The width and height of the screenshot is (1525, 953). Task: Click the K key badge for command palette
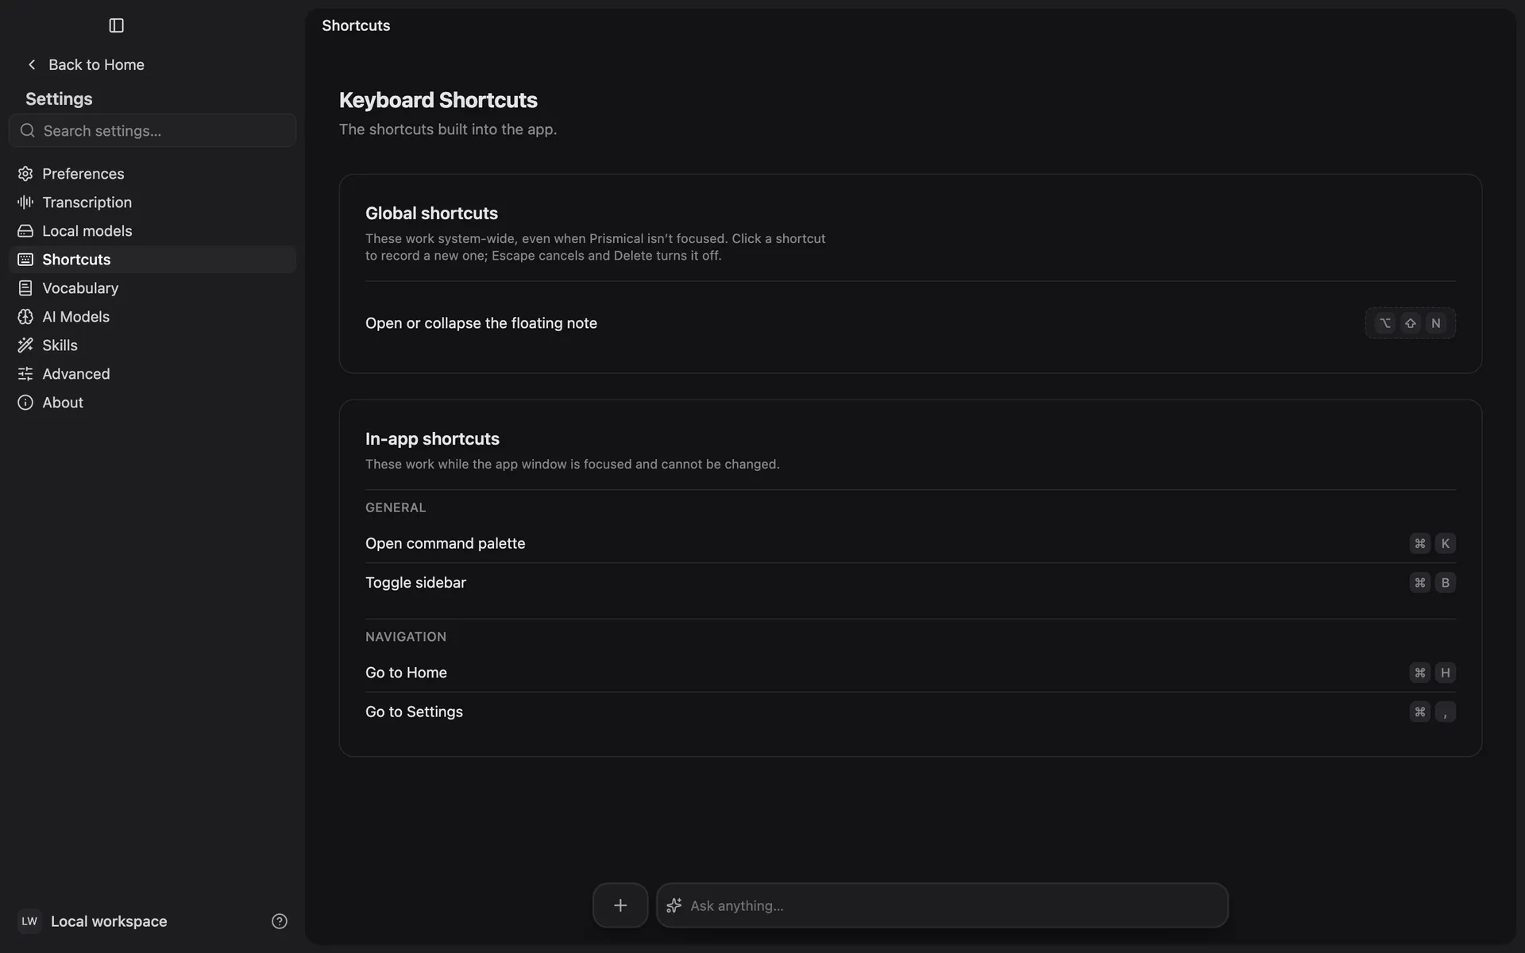1445,543
